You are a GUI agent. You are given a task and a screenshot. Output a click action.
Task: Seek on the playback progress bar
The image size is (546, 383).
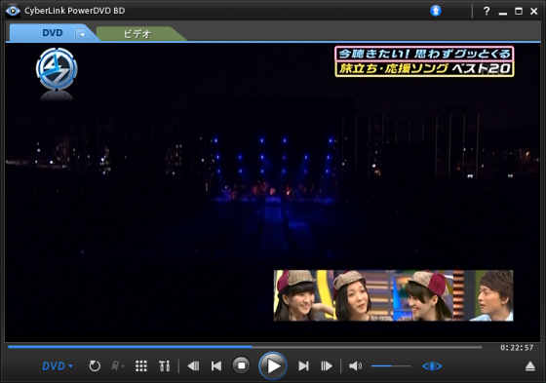click(245, 347)
